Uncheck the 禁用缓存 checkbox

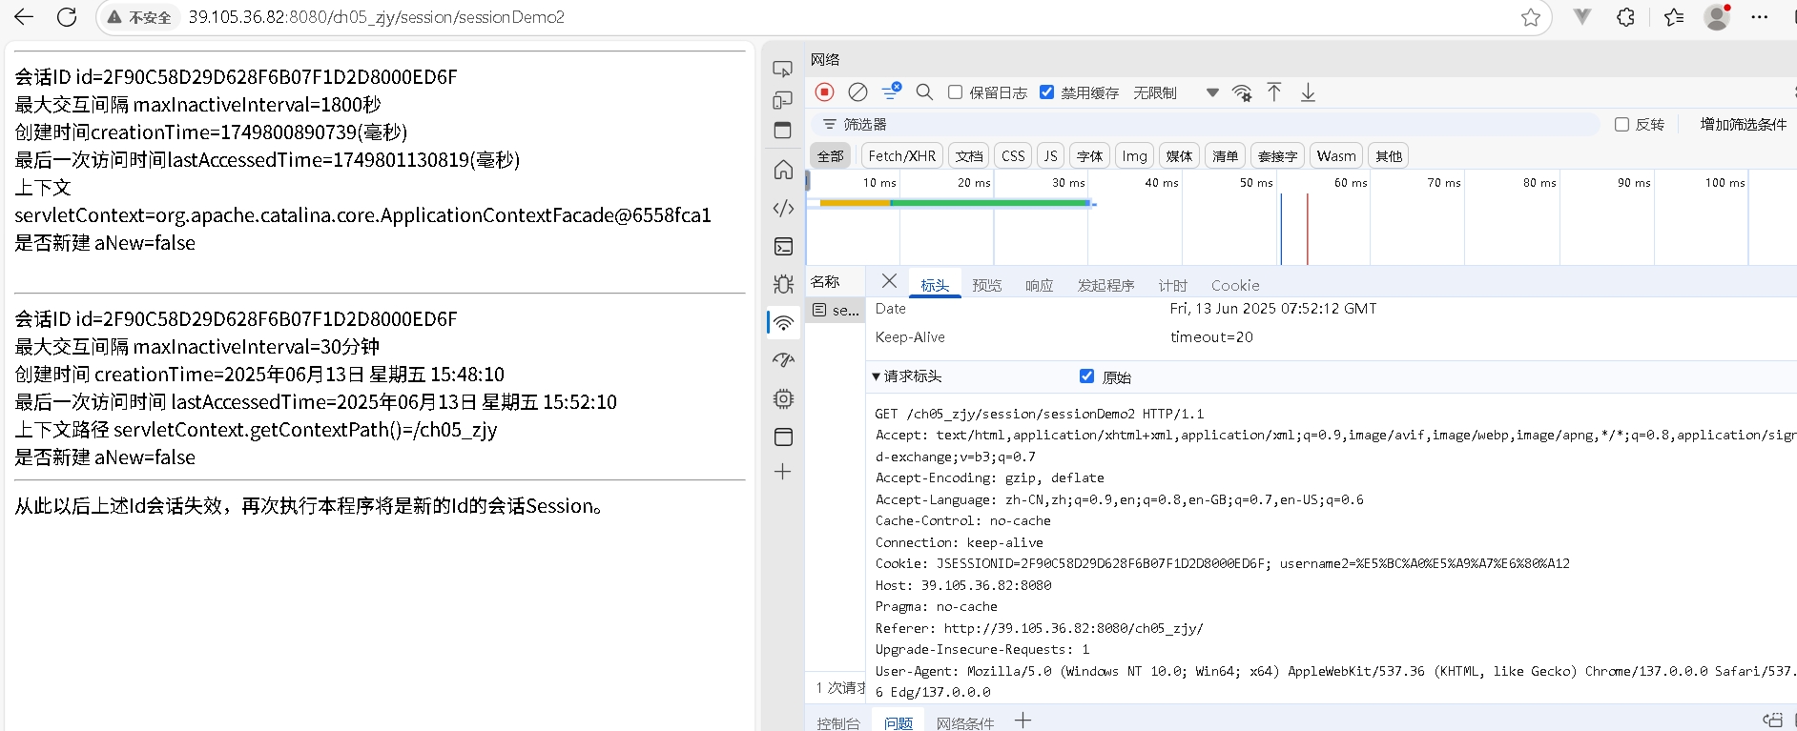1047,92
